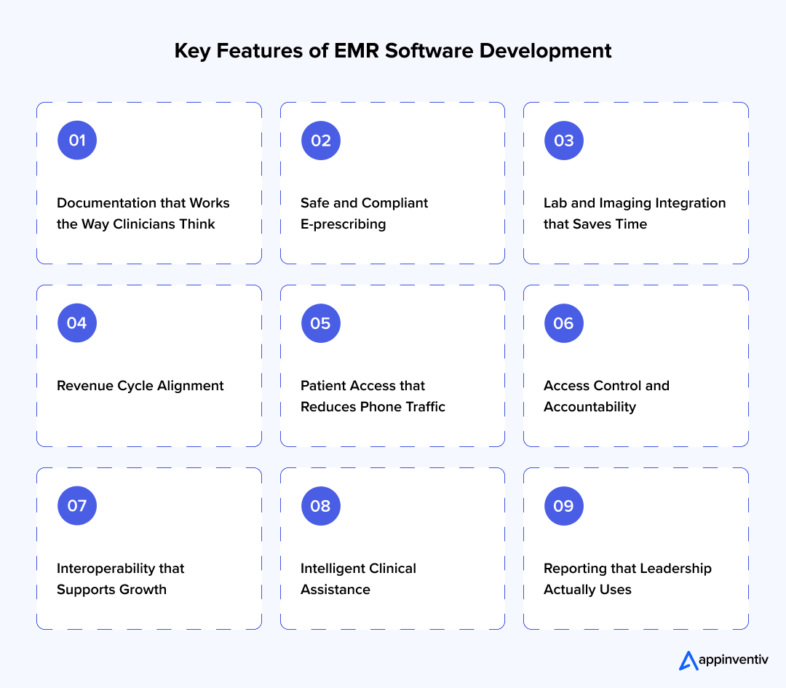786x688 pixels.
Task: Open the "Lab and Imaging Integration that Saves Time" card
Action: (x=635, y=183)
